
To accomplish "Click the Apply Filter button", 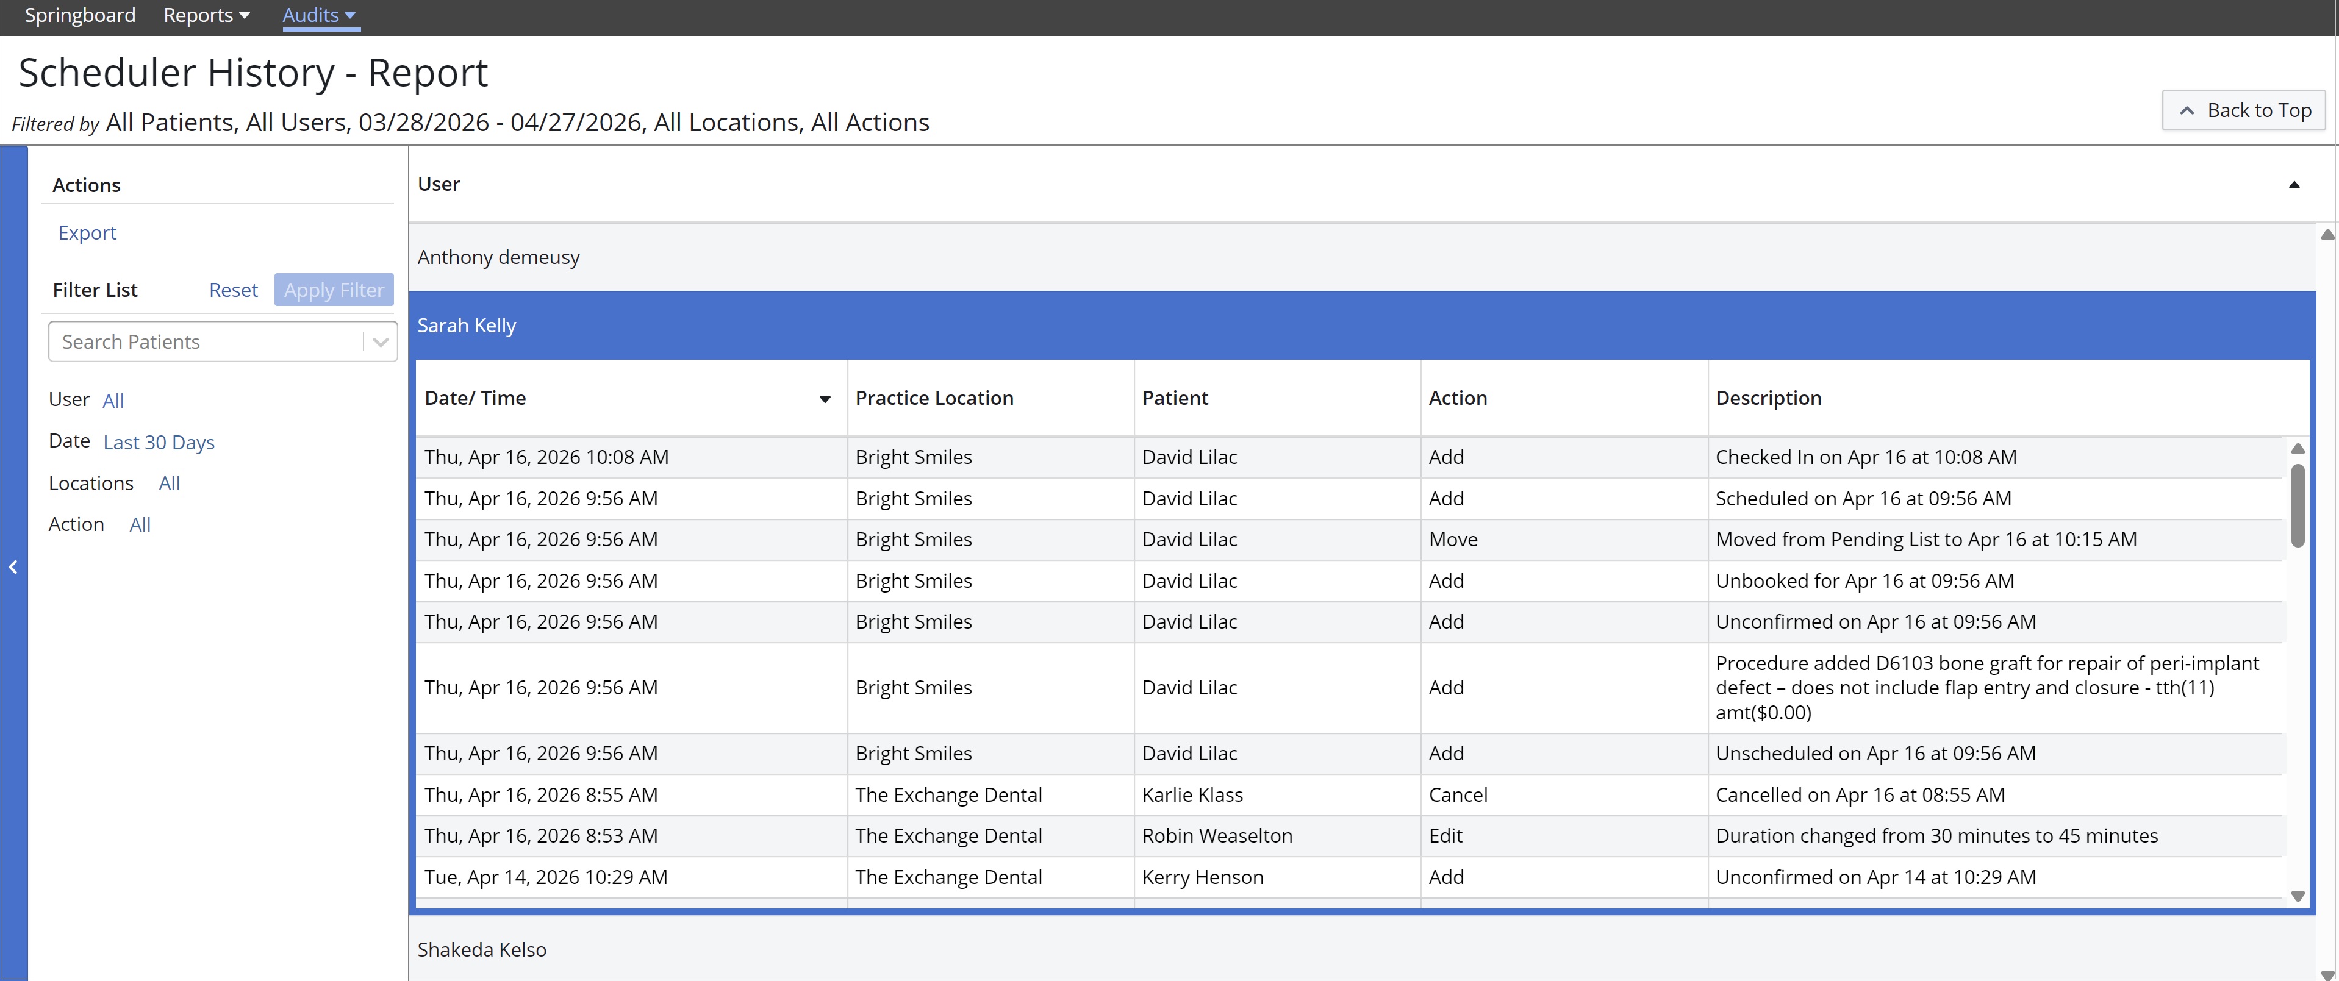I will pyautogui.click(x=333, y=290).
